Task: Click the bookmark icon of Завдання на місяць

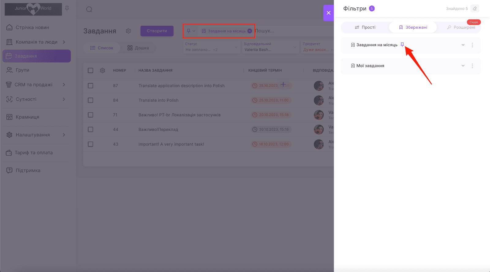Action: [x=353, y=45]
